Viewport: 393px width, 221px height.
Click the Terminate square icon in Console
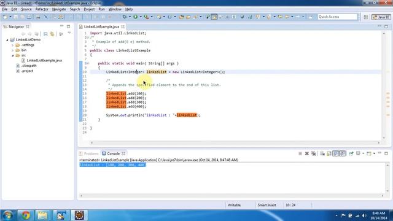tap(300, 153)
